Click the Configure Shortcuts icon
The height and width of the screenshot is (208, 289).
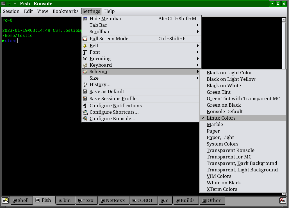point(85,112)
